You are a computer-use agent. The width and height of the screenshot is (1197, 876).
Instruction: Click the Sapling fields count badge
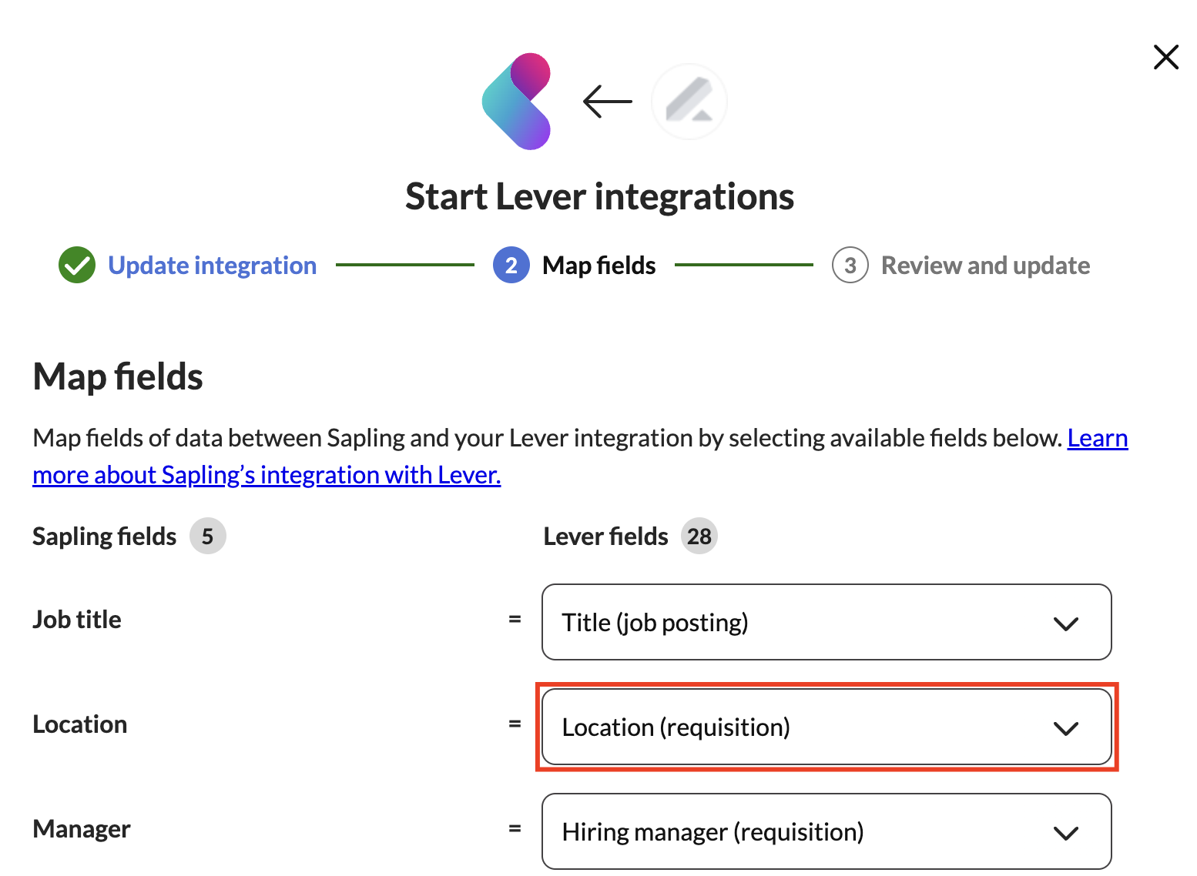coord(207,537)
